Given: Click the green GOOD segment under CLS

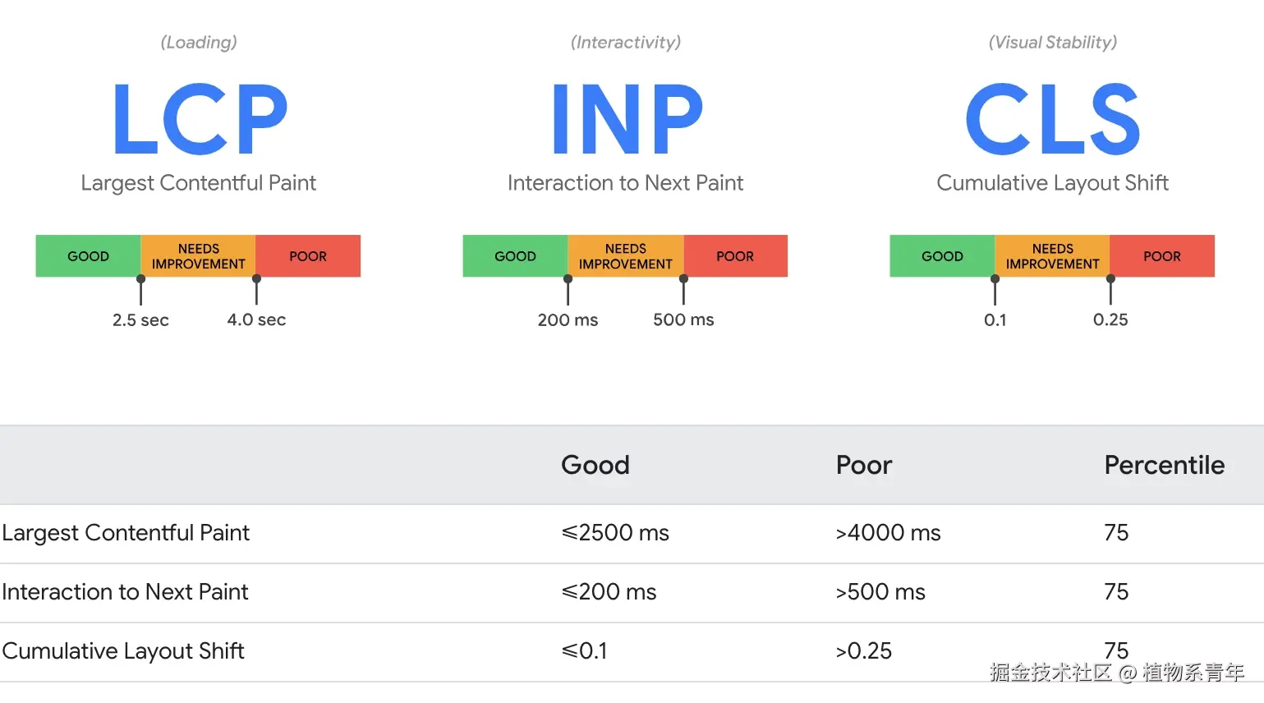Looking at the screenshot, I should [942, 256].
